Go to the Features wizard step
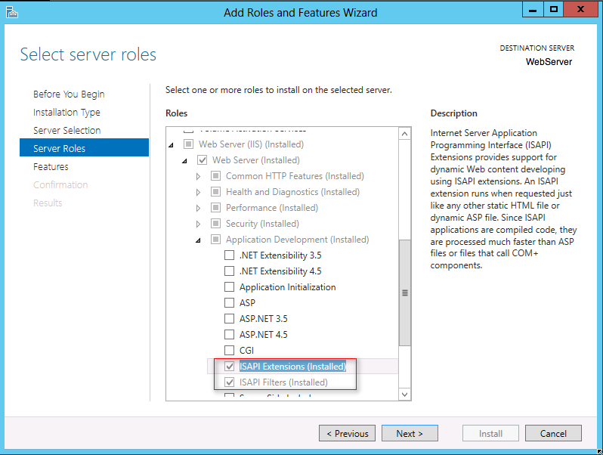 51,167
